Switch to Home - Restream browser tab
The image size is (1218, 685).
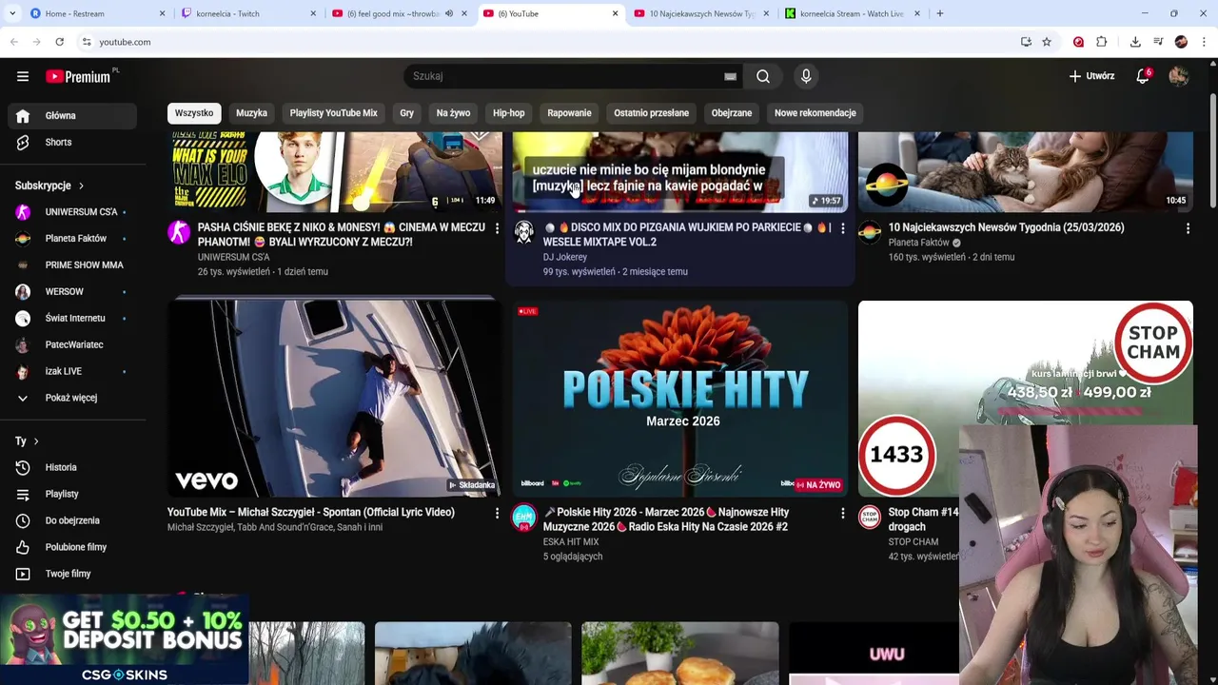click(x=95, y=13)
